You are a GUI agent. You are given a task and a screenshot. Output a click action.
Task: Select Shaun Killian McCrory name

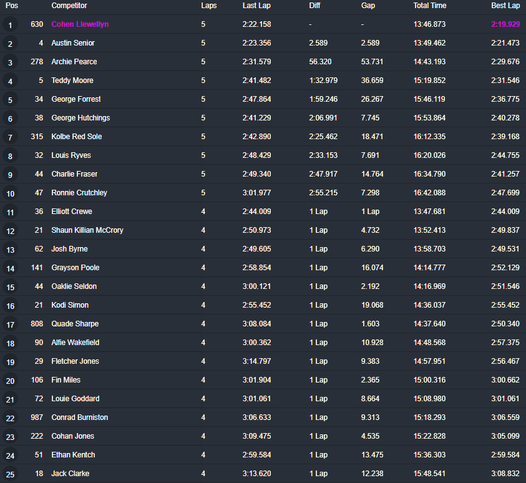point(87,230)
